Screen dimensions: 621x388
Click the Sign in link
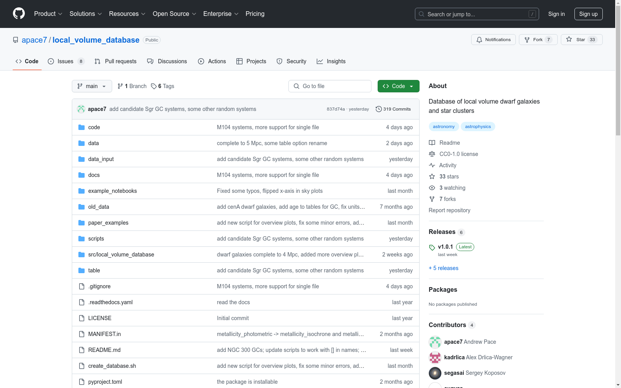coord(557,14)
